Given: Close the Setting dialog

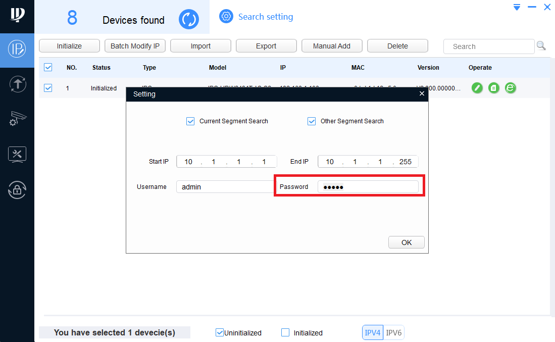Looking at the screenshot, I should 422,93.
